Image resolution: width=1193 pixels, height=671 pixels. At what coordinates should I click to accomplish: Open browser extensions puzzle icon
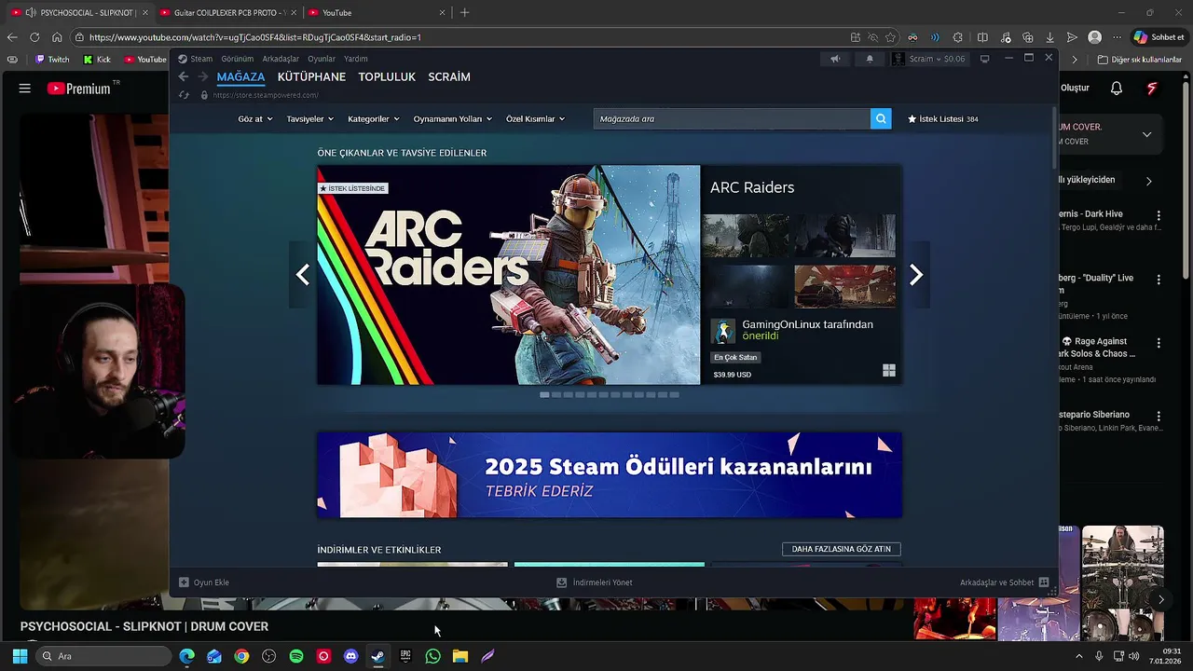pyautogui.click(x=958, y=37)
